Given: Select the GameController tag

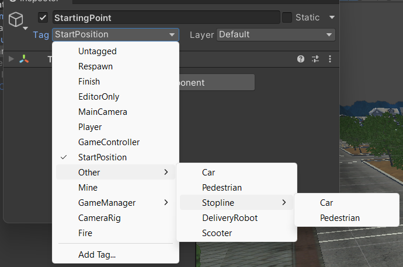Looking at the screenshot, I should (x=116, y=142).
